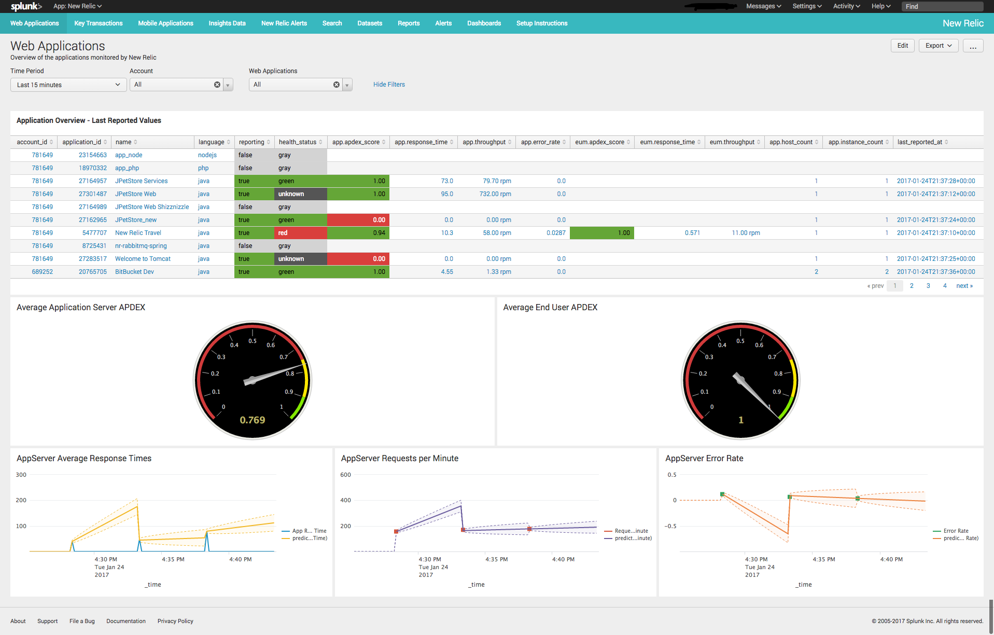The image size is (994, 635).
Task: Open the Help menu
Action: click(881, 6)
